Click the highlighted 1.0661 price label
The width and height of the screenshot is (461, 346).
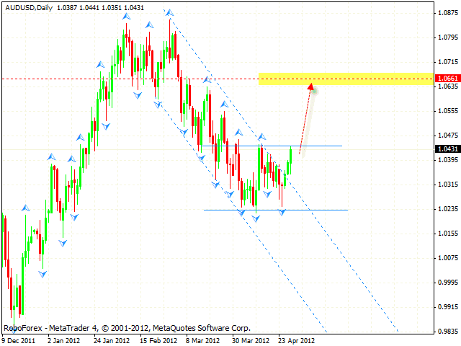(447, 78)
